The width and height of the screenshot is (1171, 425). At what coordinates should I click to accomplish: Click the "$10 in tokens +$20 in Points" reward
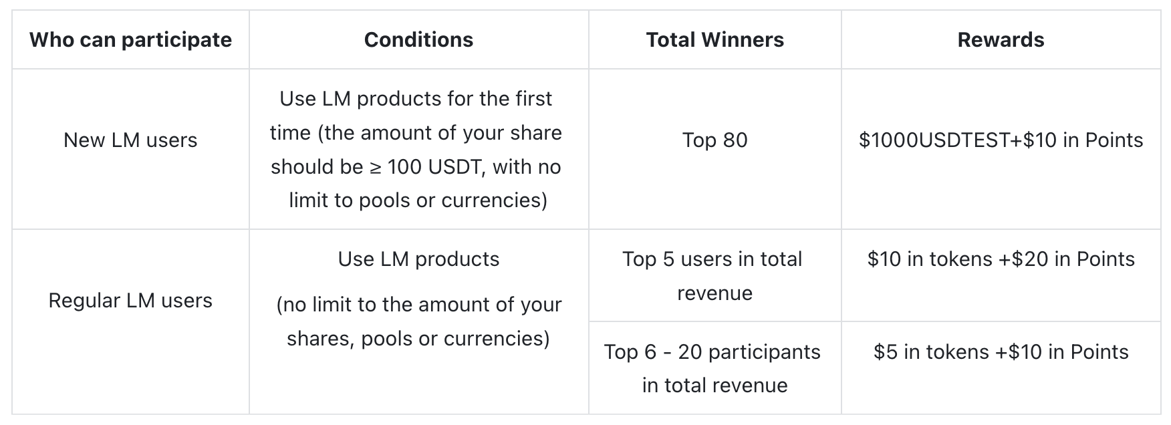click(1001, 259)
